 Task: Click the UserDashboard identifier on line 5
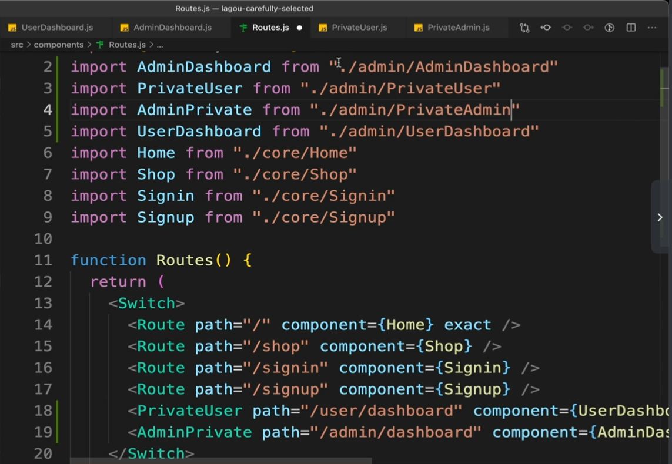(199, 132)
